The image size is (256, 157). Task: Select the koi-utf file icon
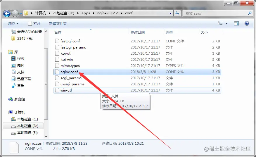coord(57,53)
